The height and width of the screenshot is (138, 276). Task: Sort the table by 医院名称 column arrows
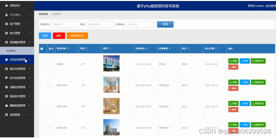[x=68, y=48]
